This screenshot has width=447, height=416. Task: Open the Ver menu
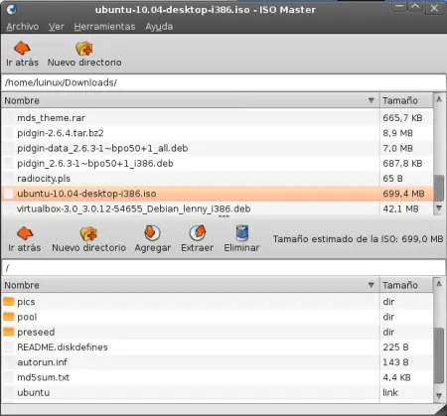57,27
